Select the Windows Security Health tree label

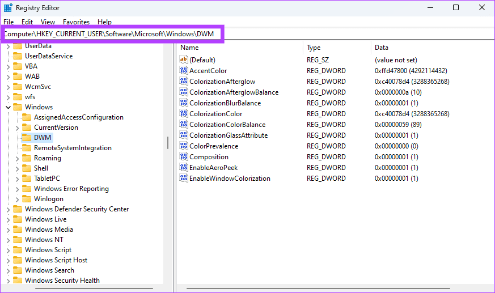[x=62, y=280]
